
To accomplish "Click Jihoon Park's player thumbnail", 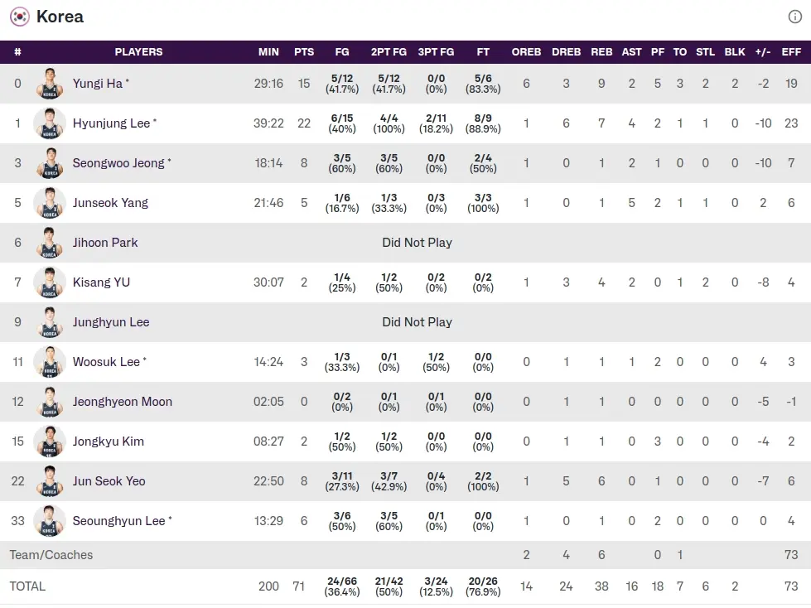I will (x=50, y=243).
